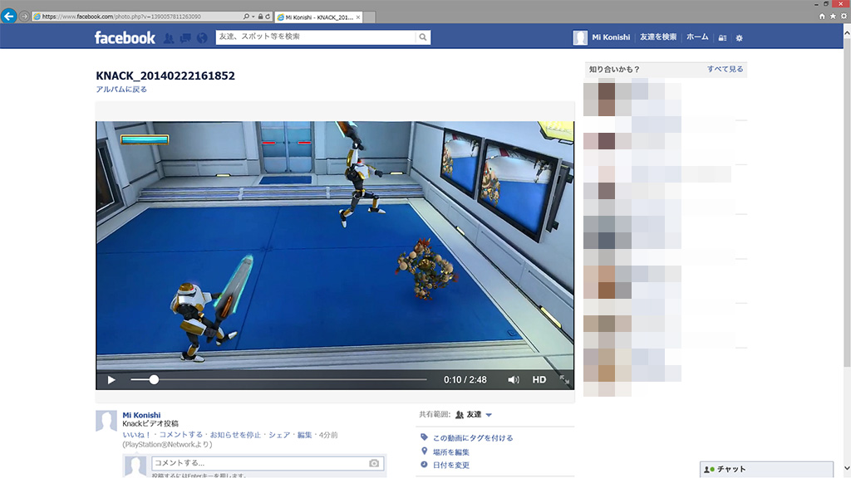851x478 pixels.
Task: Click 場所を編集 link
Action: [x=451, y=452]
